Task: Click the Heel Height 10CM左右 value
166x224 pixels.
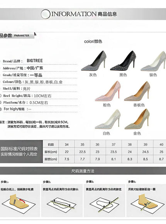Action: pyautogui.click(x=42, y=96)
